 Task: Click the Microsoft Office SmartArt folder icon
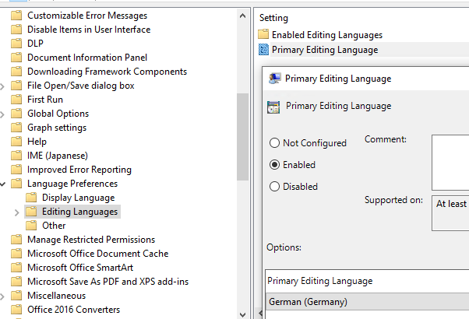(17, 268)
